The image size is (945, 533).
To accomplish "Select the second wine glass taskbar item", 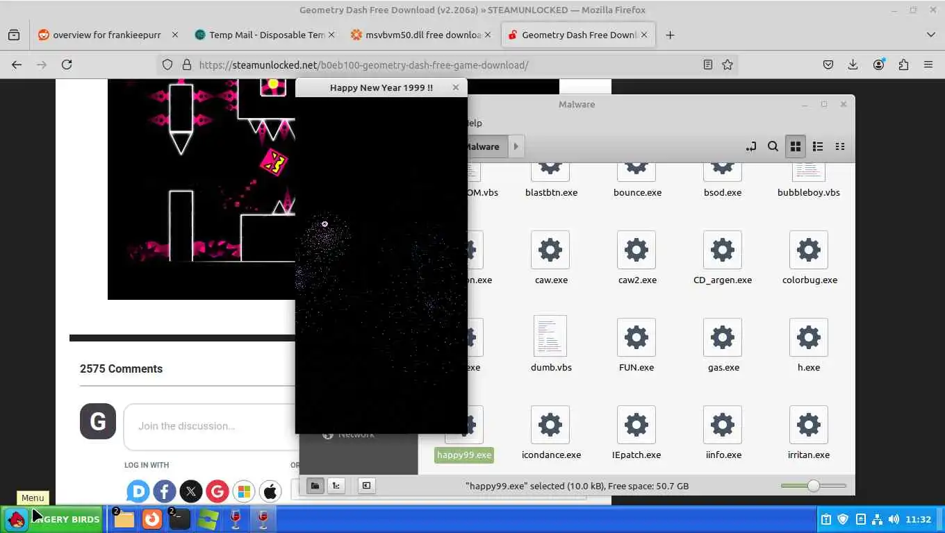I will [x=263, y=519].
